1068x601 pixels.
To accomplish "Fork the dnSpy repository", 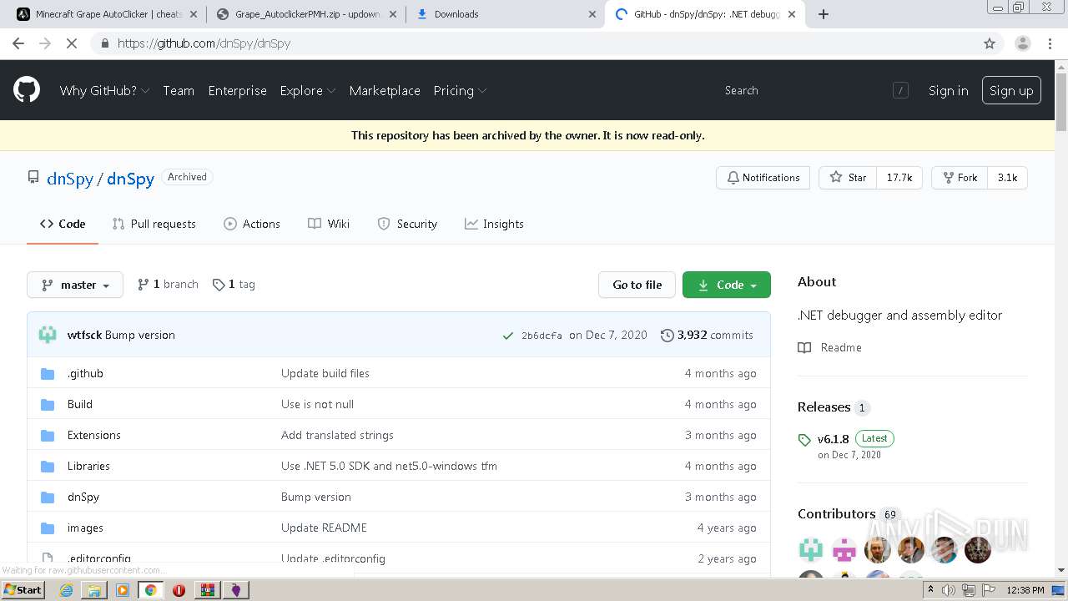I will (x=960, y=178).
